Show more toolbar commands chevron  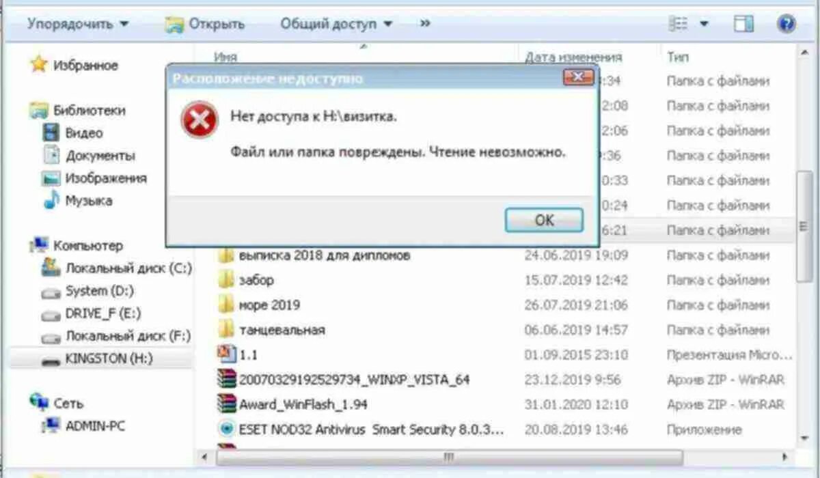tap(425, 23)
